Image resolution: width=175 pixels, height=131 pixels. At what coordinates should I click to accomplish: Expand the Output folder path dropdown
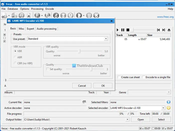(127, 119)
